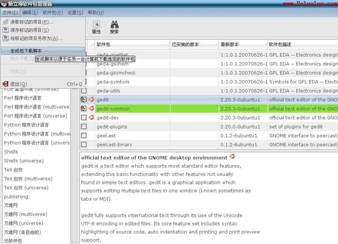Click version 0.1.2-6ubuntu1 in geekast row
Viewport: 338px width, 244px height.
[238, 136]
